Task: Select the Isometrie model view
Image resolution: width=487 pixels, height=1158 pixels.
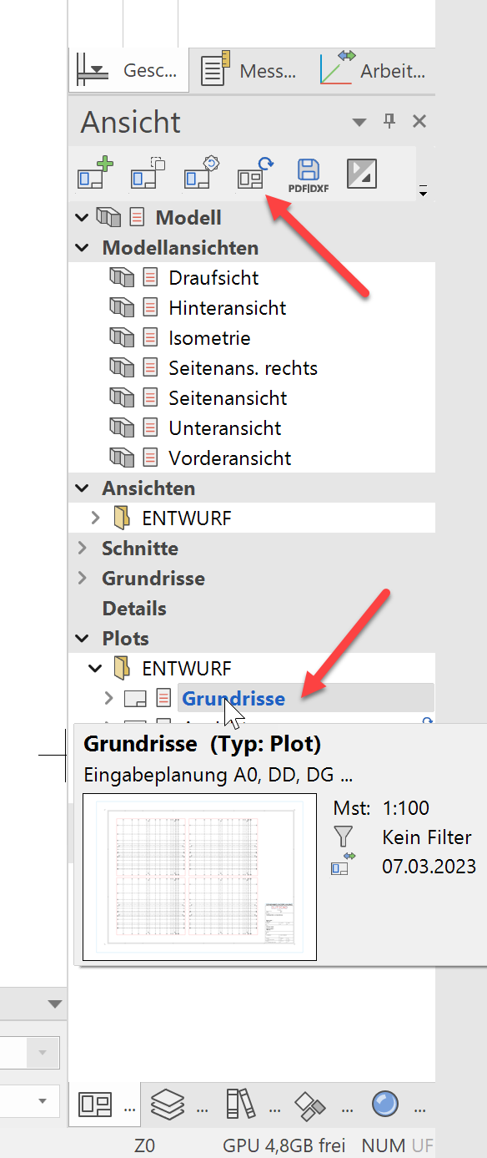Action: pyautogui.click(x=209, y=338)
